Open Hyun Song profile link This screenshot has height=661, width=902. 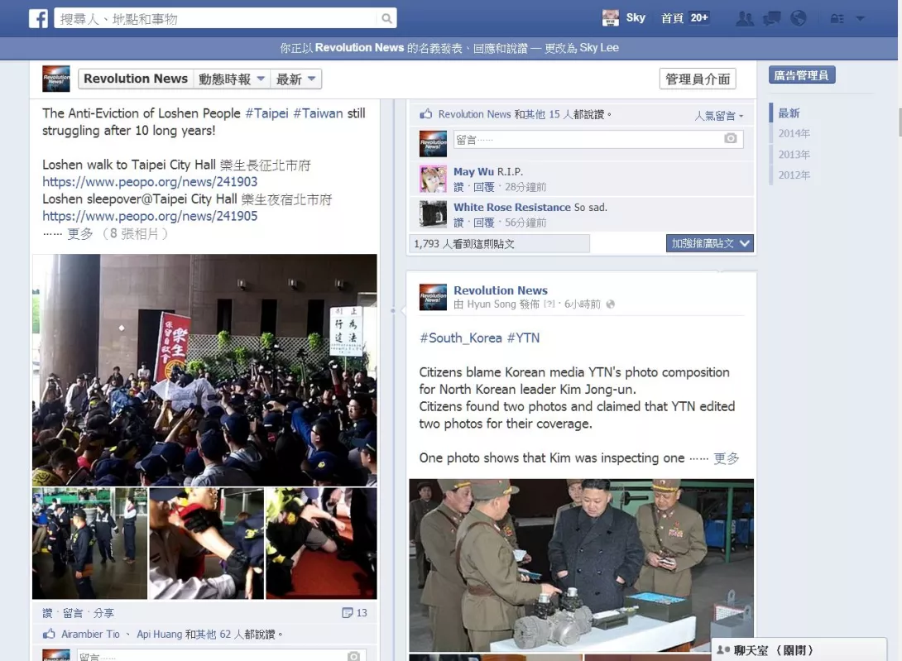492,304
